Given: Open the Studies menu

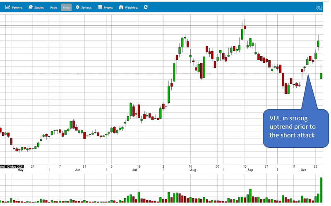Looking at the screenshot, I should [x=36, y=7].
